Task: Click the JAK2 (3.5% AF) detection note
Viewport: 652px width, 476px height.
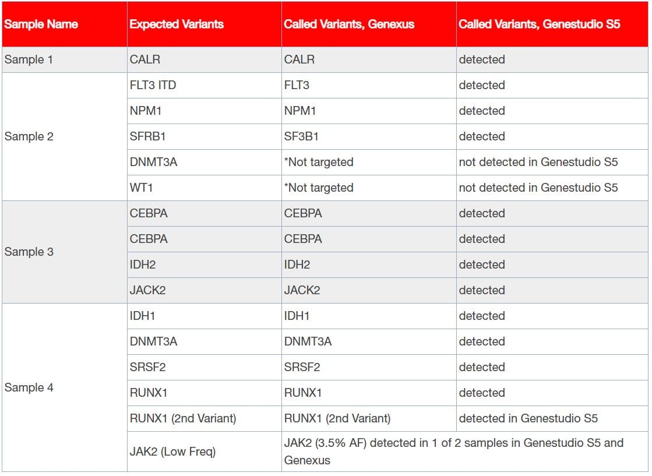Action: [x=453, y=452]
